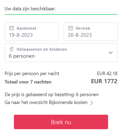Click the Uw data zijn beschikbaar message
Screen dimensions: 122x131
click(x=30, y=9)
